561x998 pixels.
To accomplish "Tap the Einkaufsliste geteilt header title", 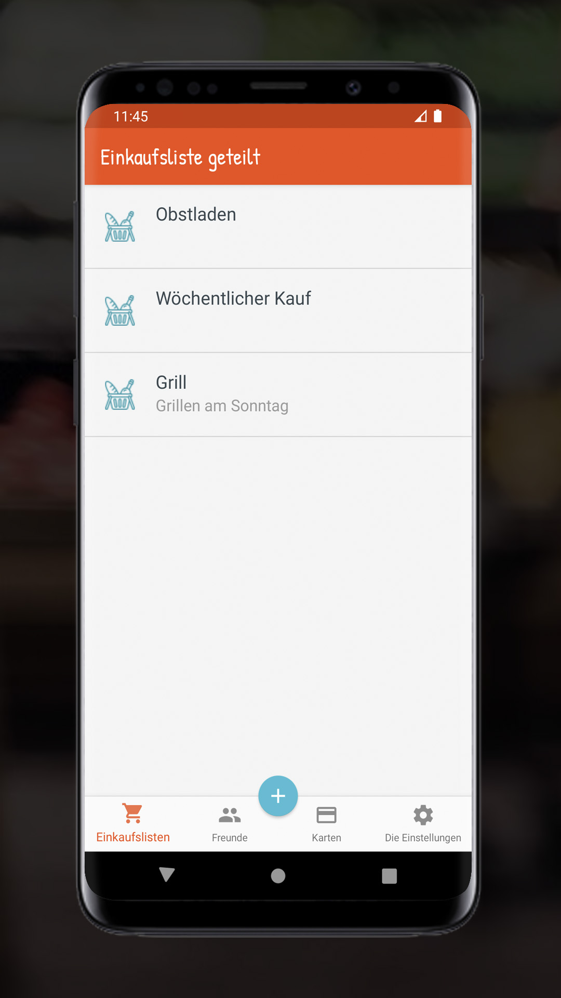I will [180, 157].
